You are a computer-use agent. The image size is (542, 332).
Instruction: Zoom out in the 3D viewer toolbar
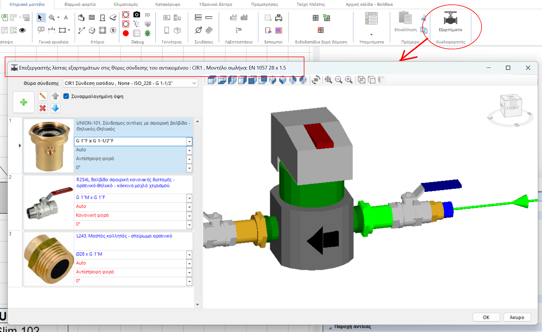pyautogui.click(x=338, y=80)
